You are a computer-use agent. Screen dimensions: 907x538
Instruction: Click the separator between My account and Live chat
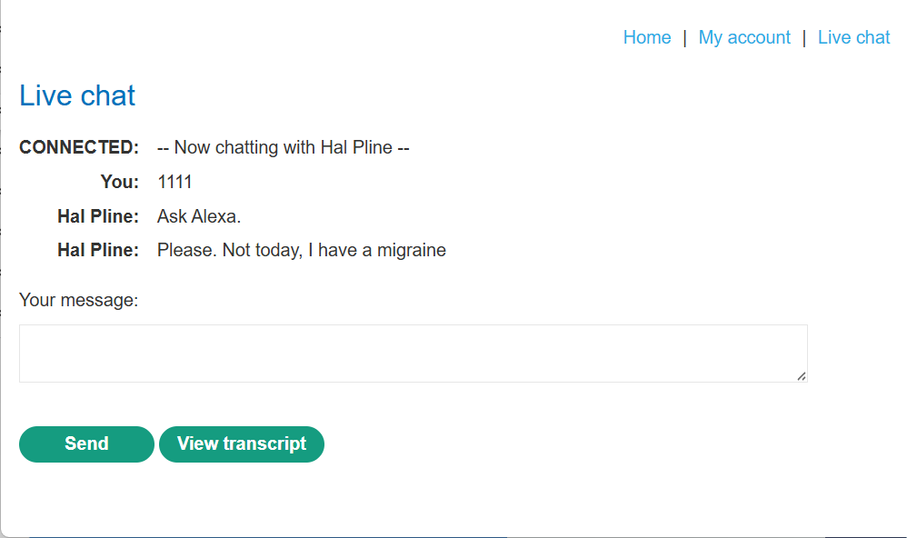(804, 37)
